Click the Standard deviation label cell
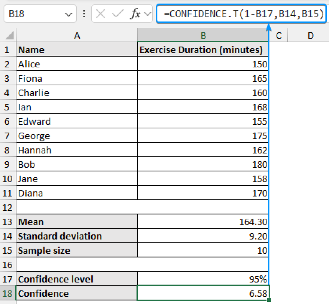 click(77, 236)
